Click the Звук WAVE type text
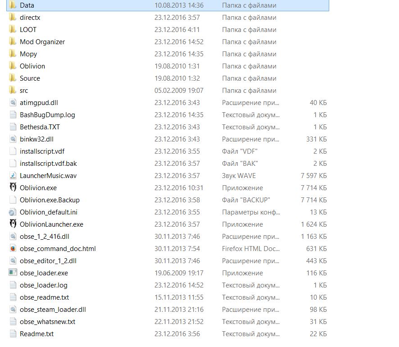 click(x=239, y=176)
